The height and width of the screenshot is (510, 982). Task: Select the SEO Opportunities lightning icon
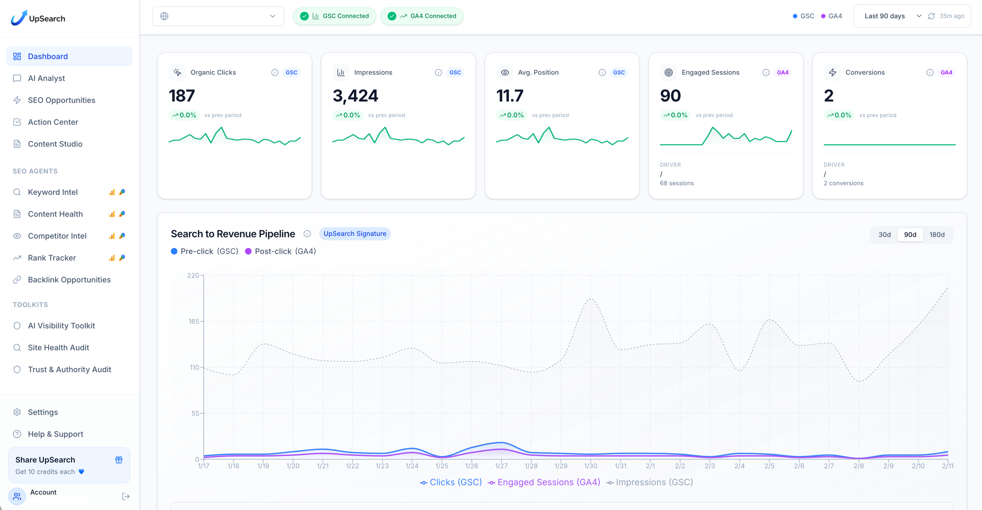tap(17, 100)
